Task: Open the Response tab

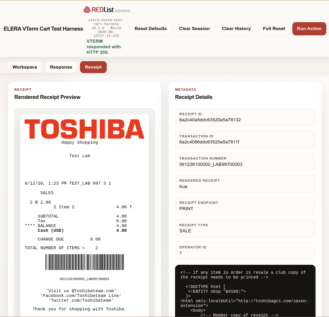Action: coord(61,67)
